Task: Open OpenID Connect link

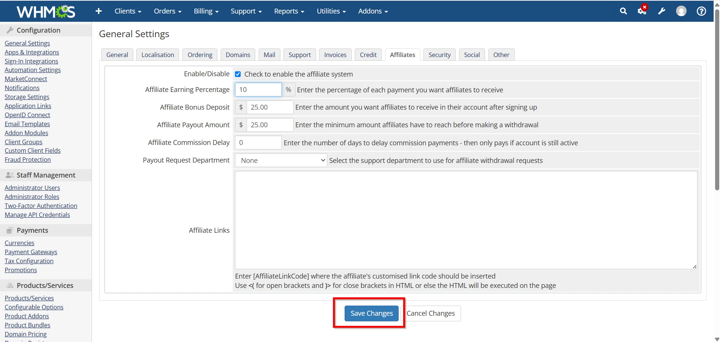Action: (27, 115)
